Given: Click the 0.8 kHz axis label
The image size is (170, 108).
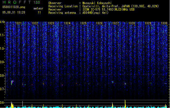Looking at the screenshot, I should [2, 76].
